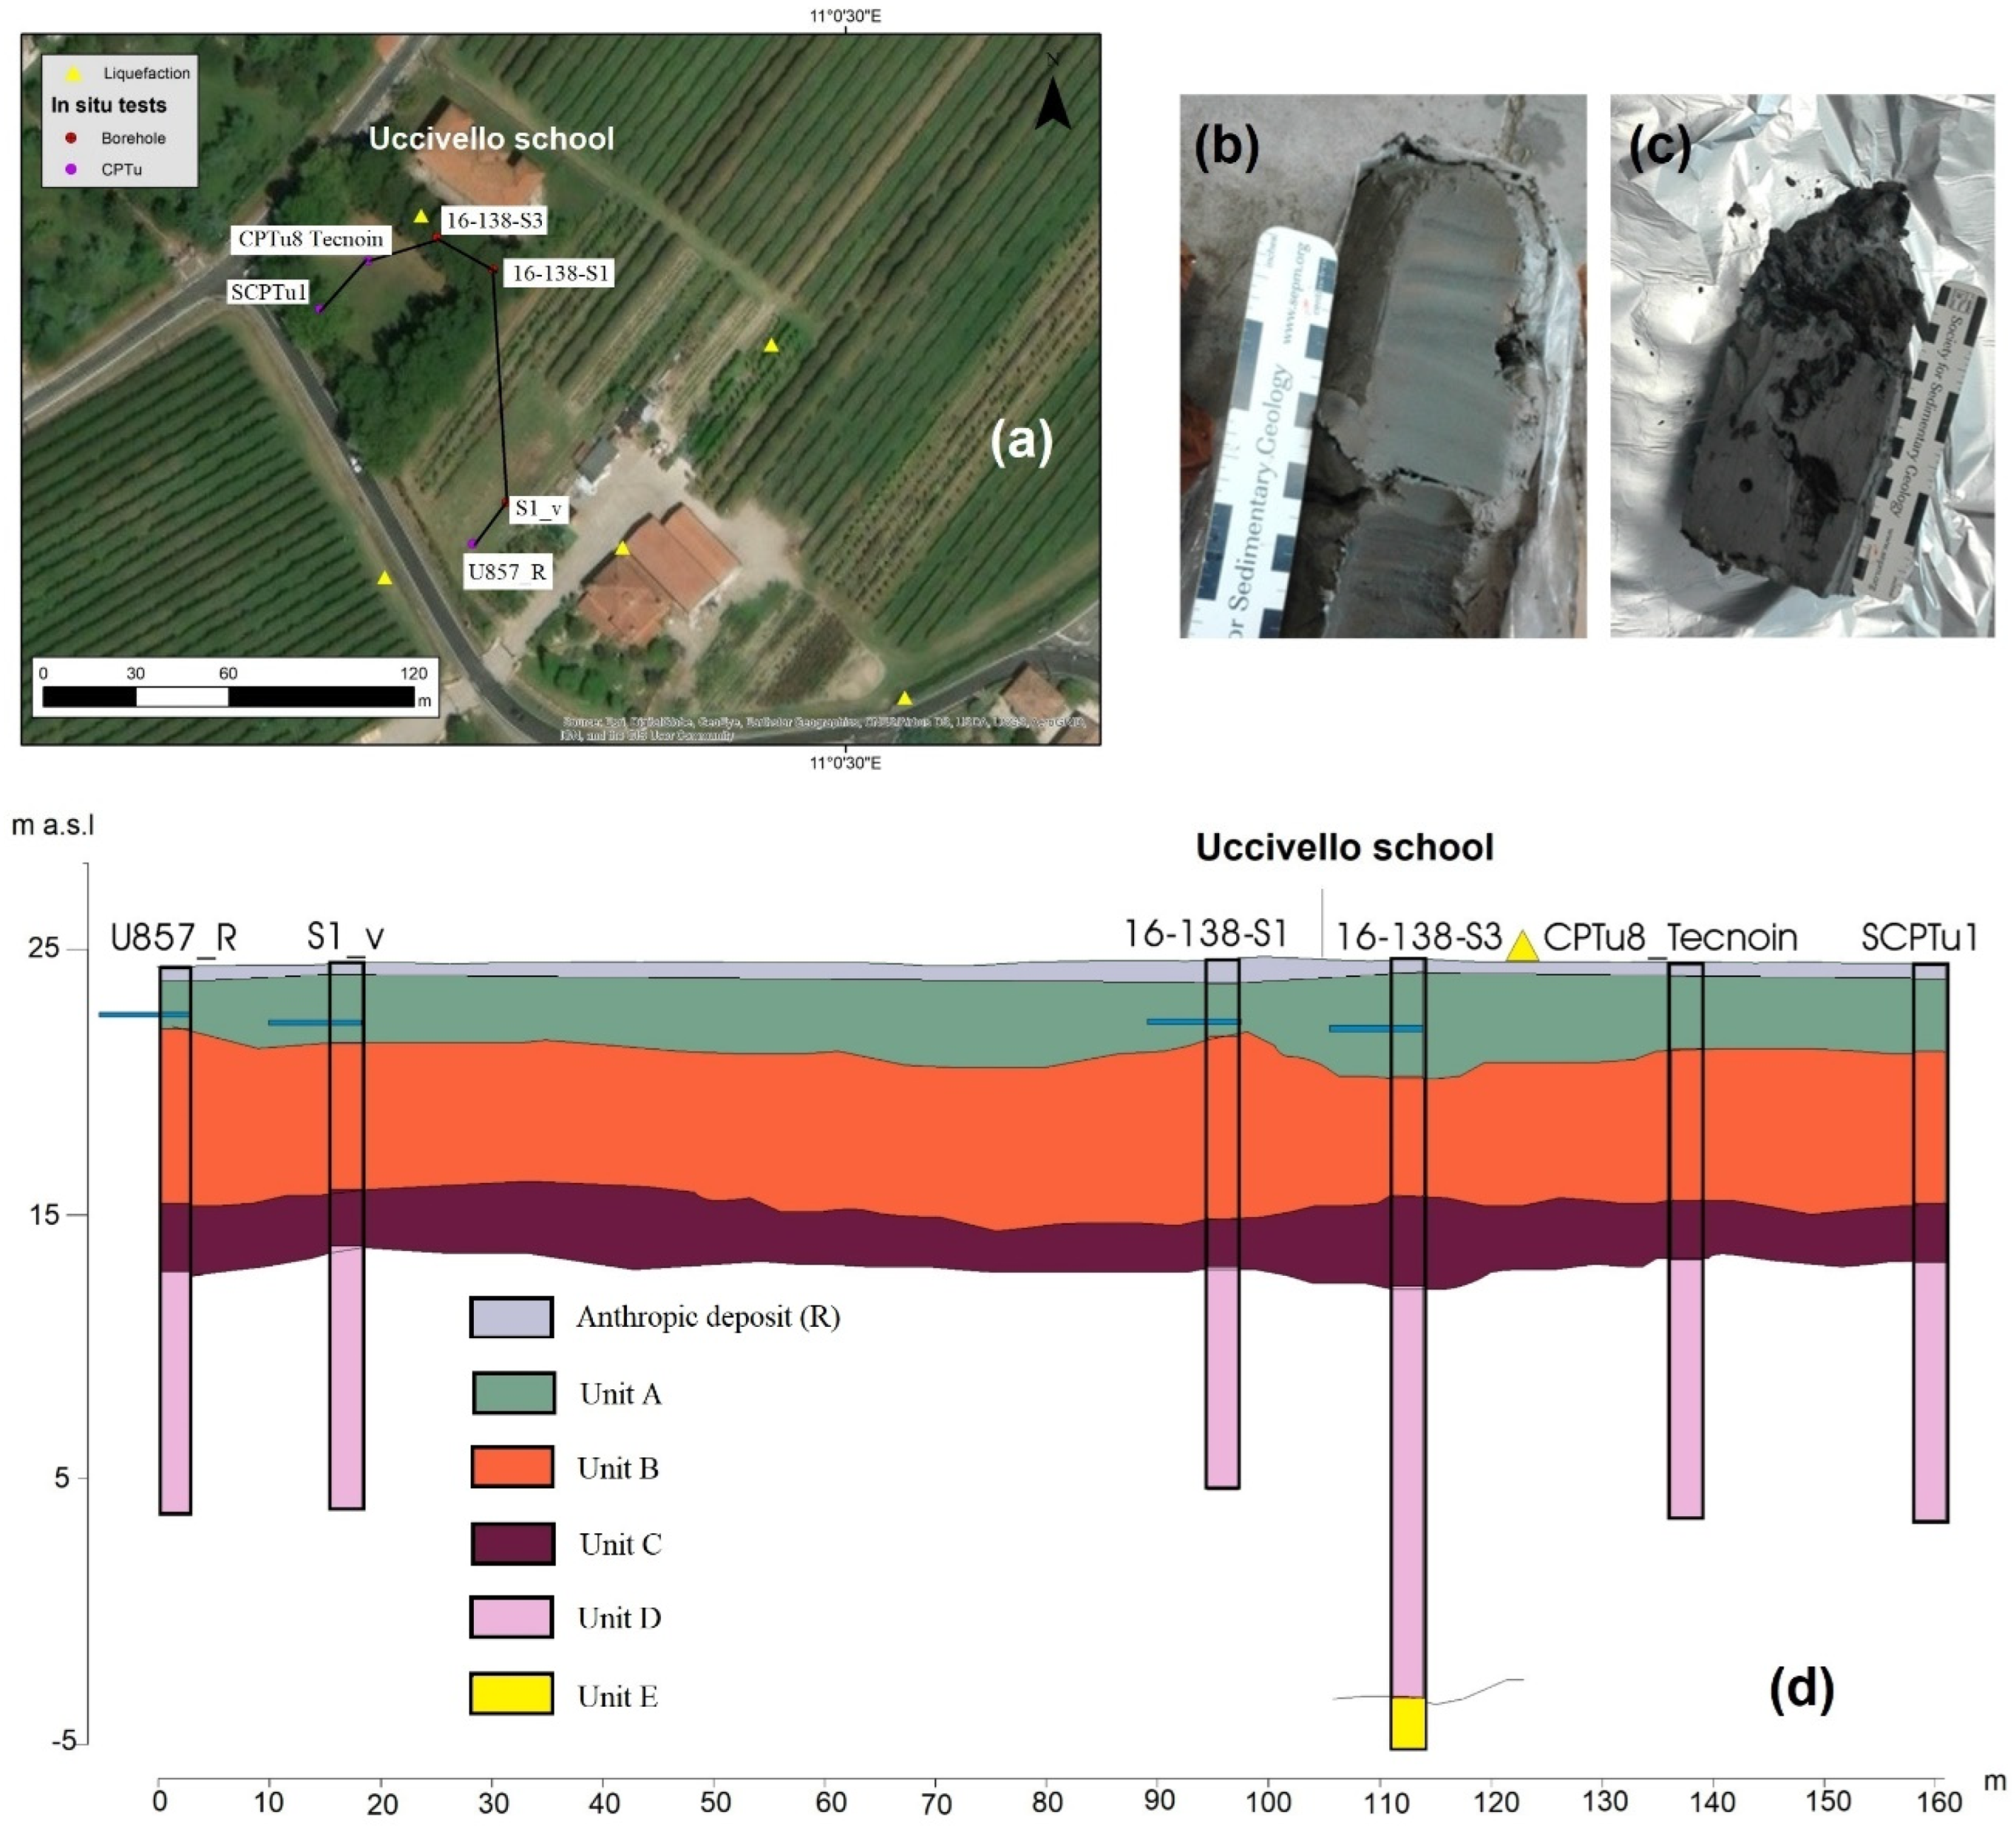Image resolution: width=2016 pixels, height=1837 pixels.
Task: Click the U857_R label on the map
Action: coord(507,572)
